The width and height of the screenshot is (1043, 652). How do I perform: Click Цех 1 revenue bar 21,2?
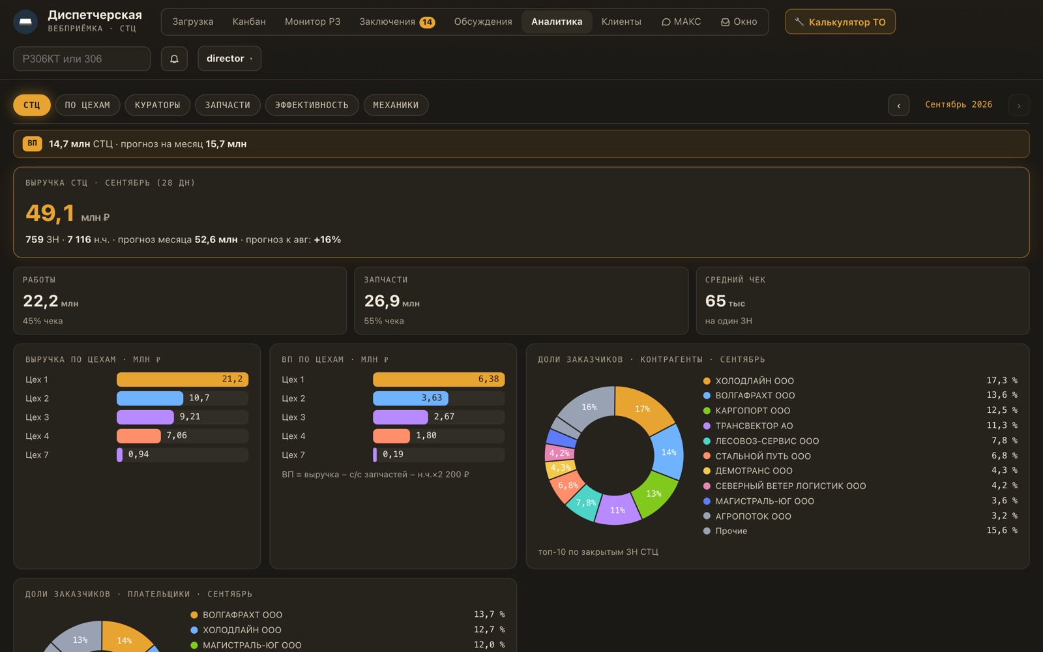tap(183, 379)
